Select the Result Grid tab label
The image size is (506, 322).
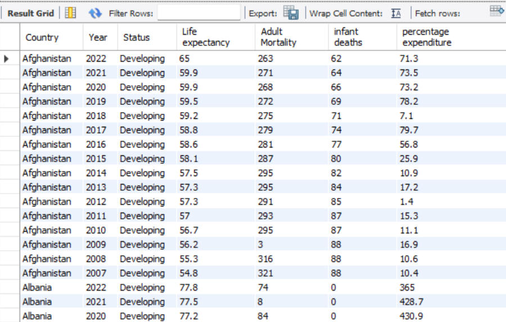[30, 13]
